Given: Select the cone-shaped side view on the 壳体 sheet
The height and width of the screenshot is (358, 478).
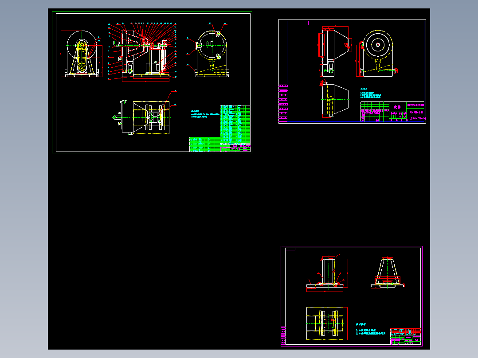Looking at the screenshot, I should pyautogui.click(x=335, y=51).
